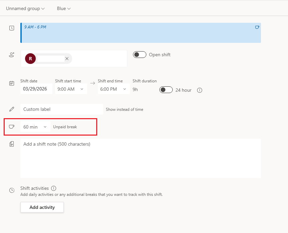Open the 60 min break duration dropdown
288x233 pixels.
[35, 127]
